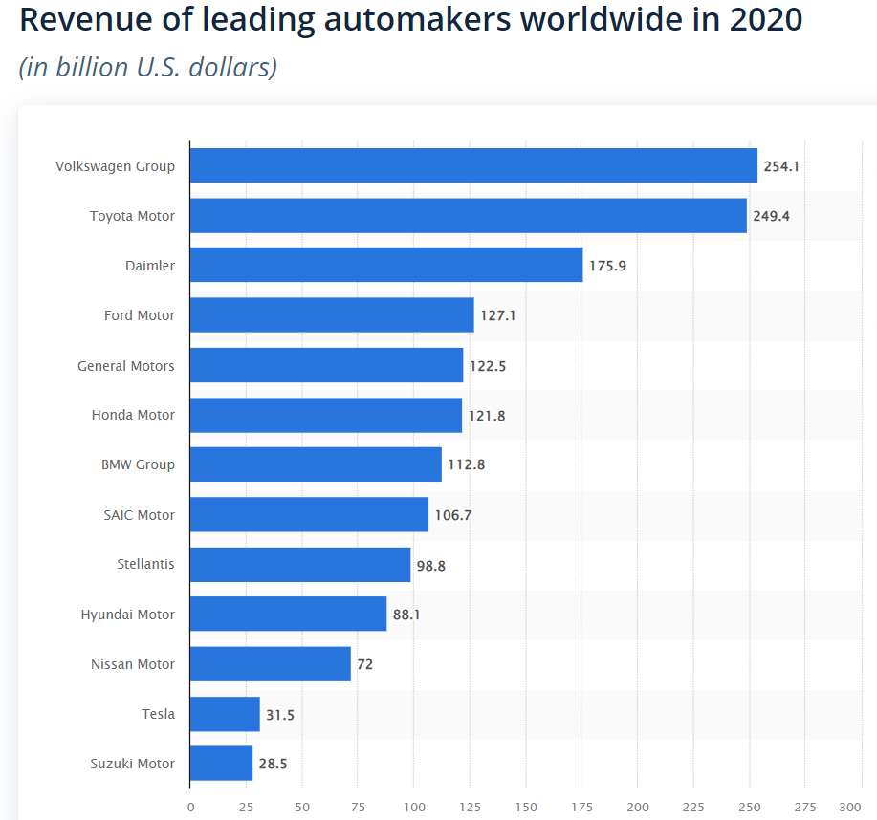Viewport: 877px width, 820px height.
Task: Click the 150 axis tick label
Action: pyautogui.click(x=526, y=808)
